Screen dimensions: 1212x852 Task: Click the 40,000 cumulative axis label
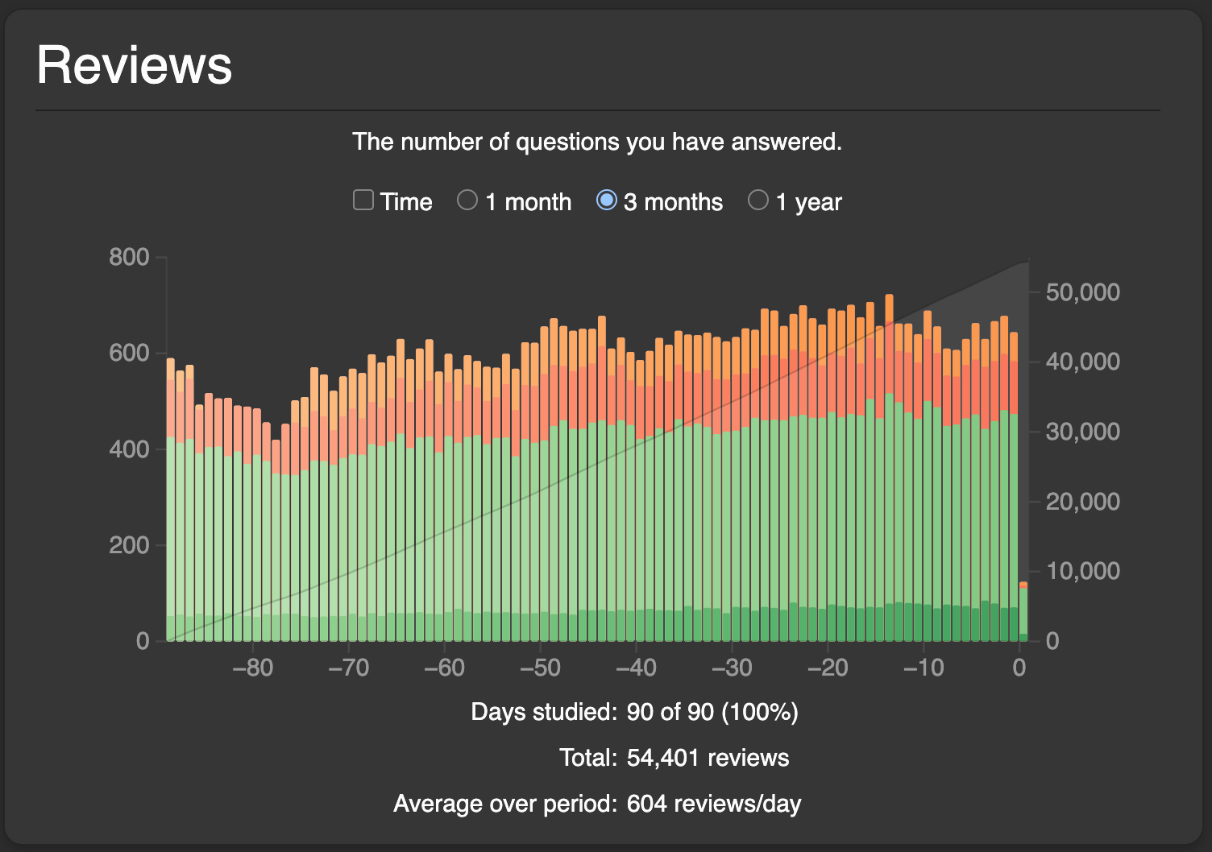(x=1083, y=362)
